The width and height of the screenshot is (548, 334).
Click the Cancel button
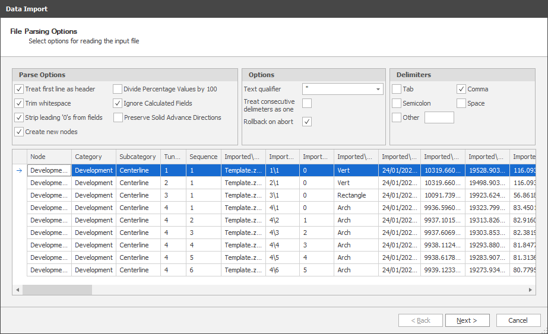[518, 320]
